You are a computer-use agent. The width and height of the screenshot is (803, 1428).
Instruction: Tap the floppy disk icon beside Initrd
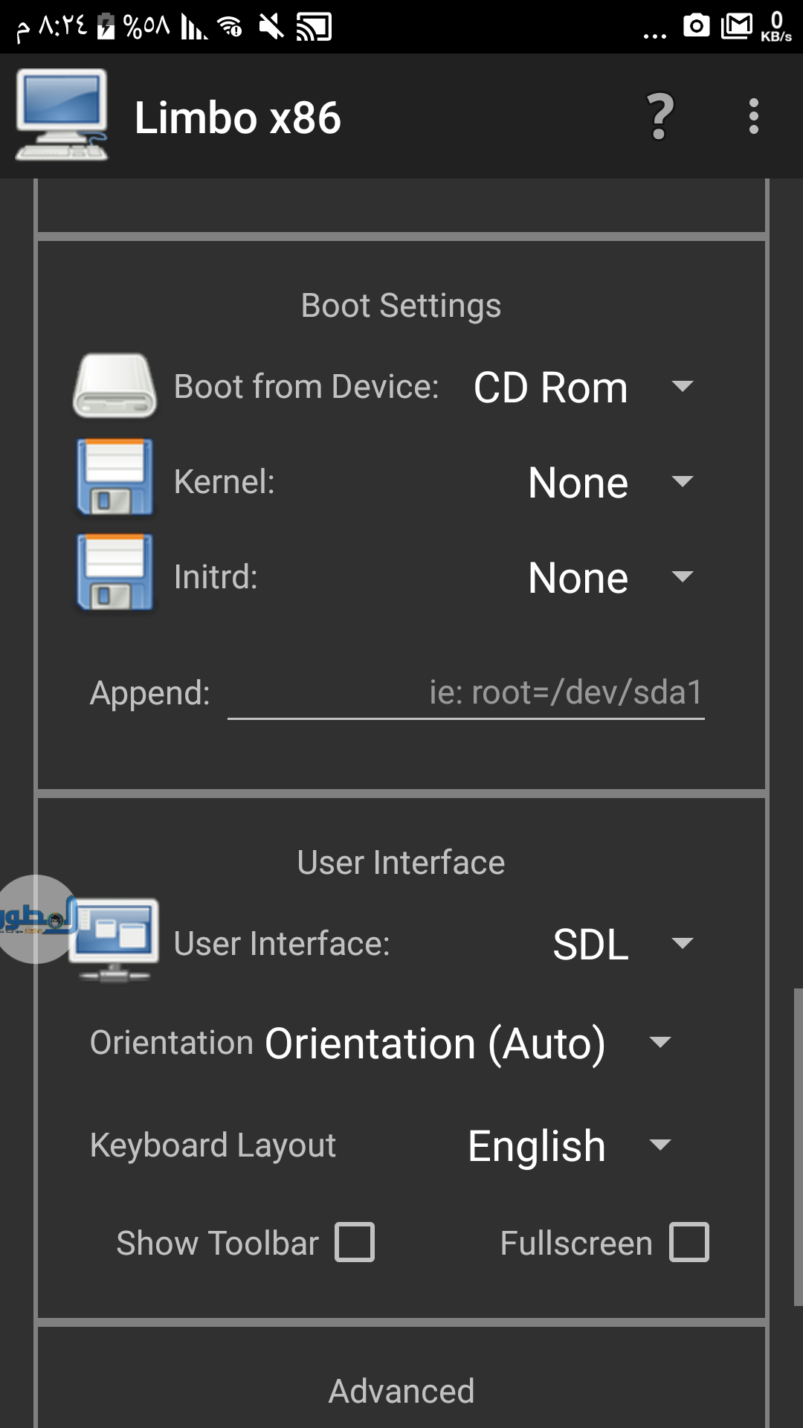115,573
